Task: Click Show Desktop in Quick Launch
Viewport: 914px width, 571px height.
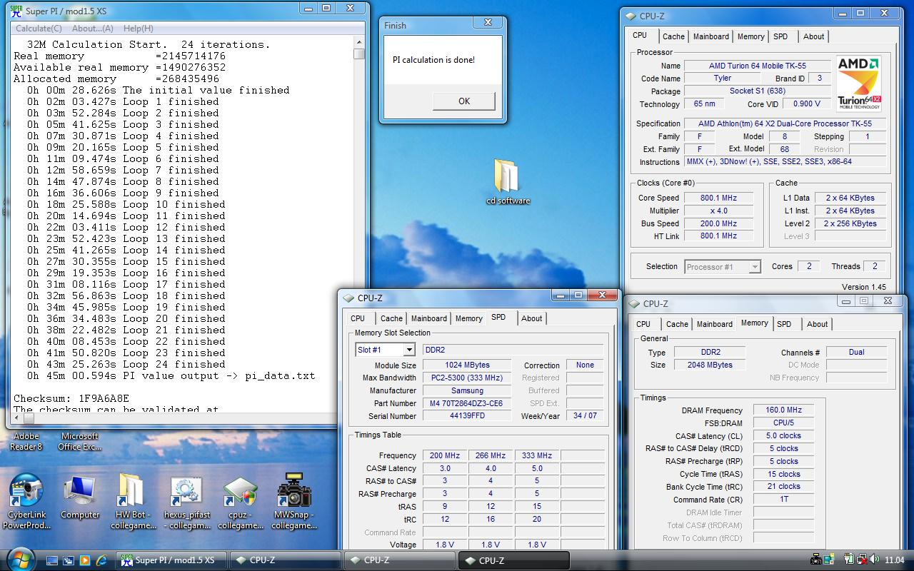Action: 52,560
